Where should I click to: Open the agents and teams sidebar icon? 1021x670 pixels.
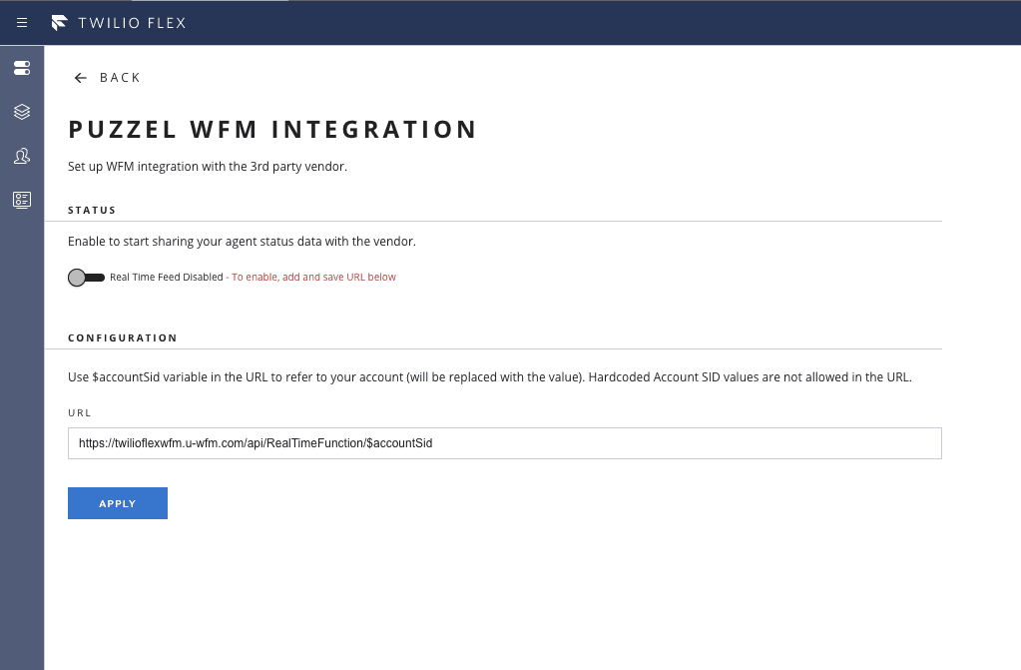[22, 156]
